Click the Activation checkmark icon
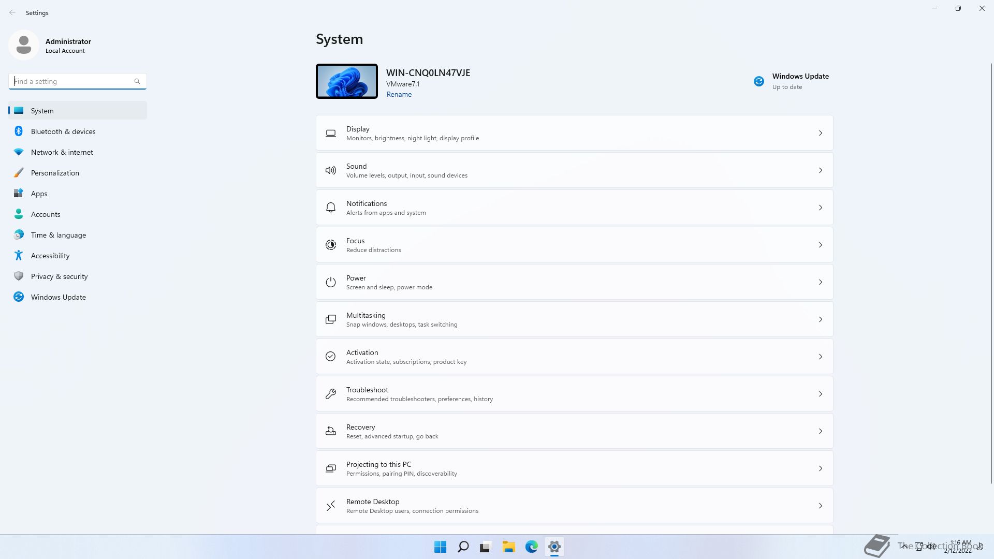The image size is (994, 559). (x=331, y=357)
